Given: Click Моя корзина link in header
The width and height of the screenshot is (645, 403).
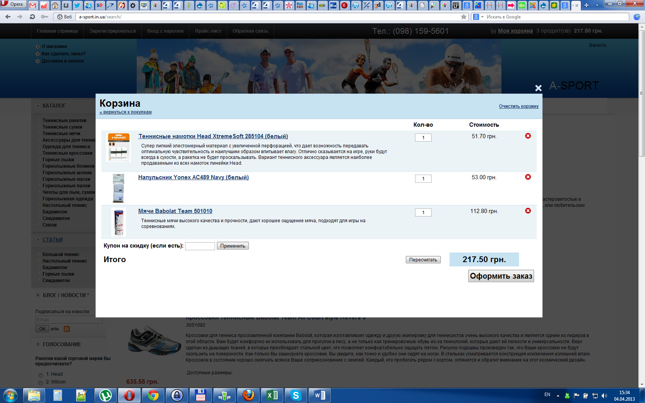Looking at the screenshot, I should pos(515,31).
